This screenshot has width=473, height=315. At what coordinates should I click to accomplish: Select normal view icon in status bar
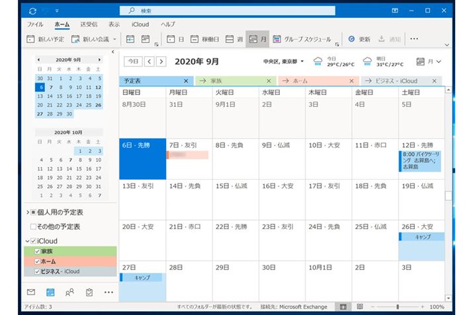343,307
